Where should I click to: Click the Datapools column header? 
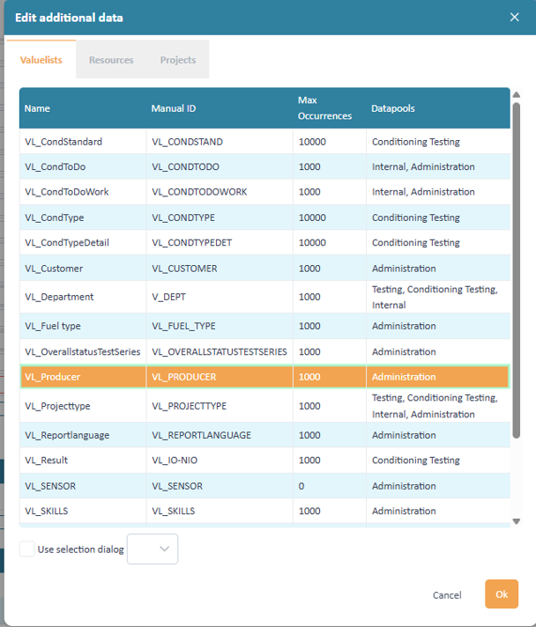click(438, 108)
